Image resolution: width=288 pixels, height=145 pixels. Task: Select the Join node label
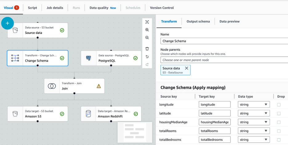click(65, 88)
